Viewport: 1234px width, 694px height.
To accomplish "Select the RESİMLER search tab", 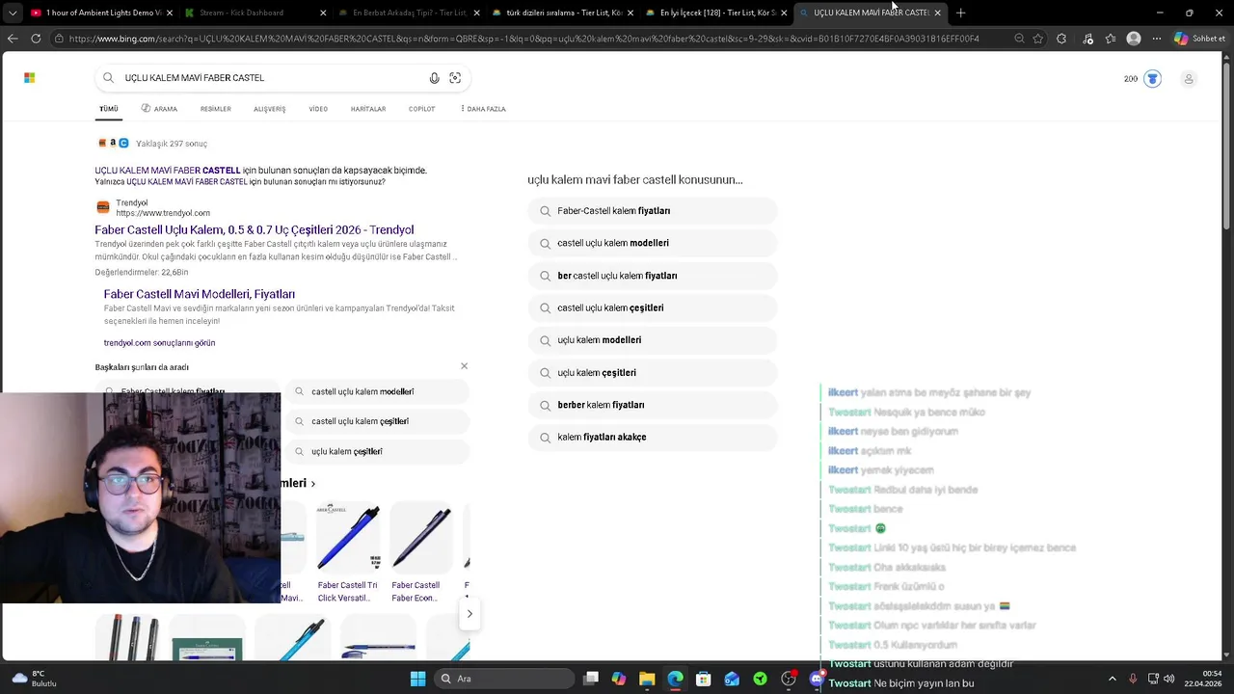I will tap(216, 109).
